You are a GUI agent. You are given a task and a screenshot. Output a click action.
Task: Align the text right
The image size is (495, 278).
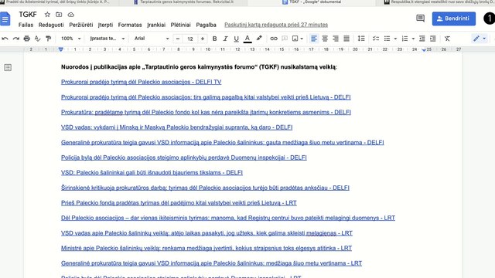tap(336, 39)
